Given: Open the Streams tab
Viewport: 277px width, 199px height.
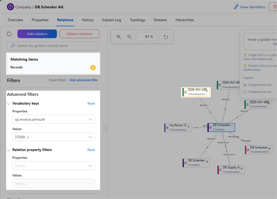Looking at the screenshot, I should click(160, 20).
